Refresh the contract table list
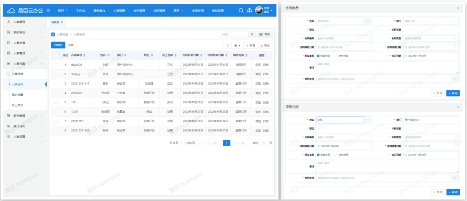The width and height of the screenshot is (467, 201). (228, 45)
